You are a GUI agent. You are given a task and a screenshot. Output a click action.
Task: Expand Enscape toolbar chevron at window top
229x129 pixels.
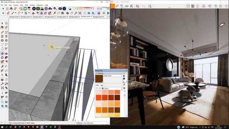pos(169,7)
